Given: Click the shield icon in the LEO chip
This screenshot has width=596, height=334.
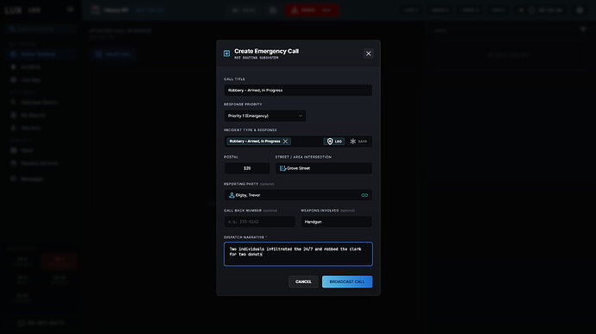Looking at the screenshot, I should coord(330,142).
